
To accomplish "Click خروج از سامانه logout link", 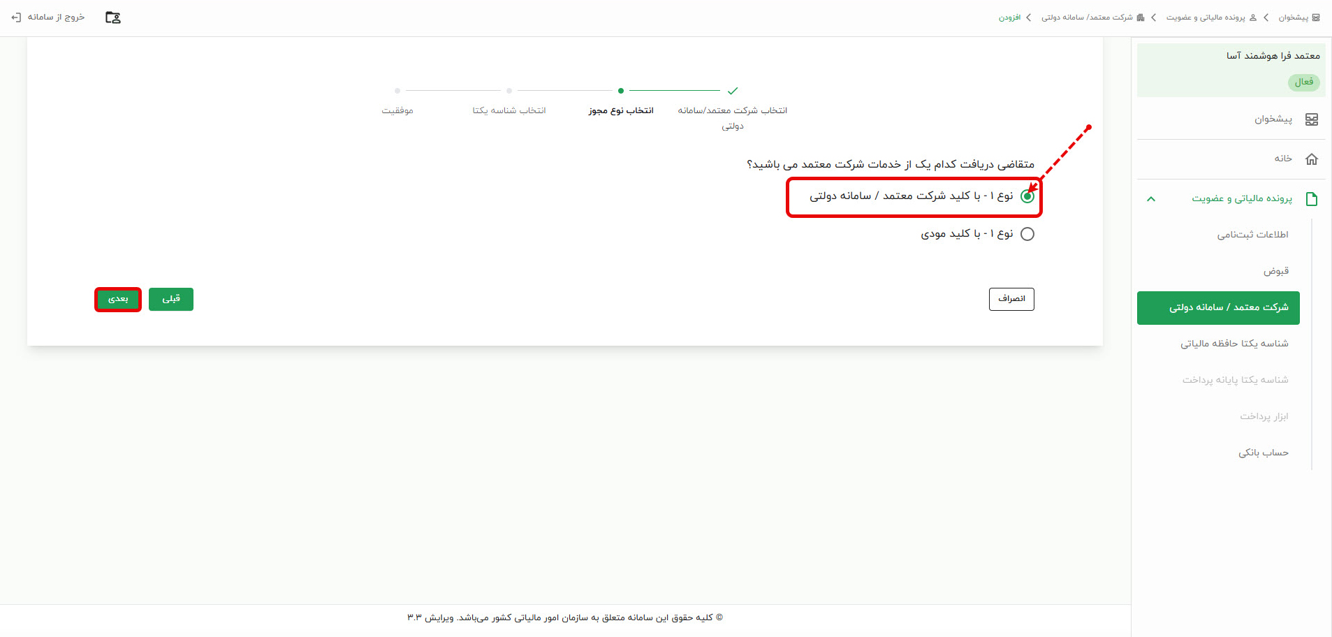I will click(56, 17).
